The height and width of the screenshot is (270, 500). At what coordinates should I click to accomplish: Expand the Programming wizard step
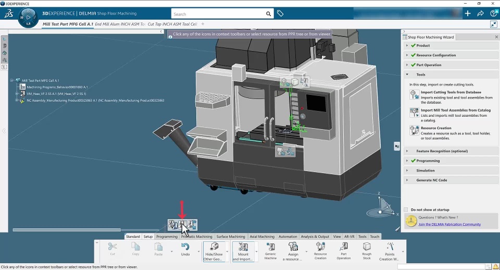tap(407, 161)
